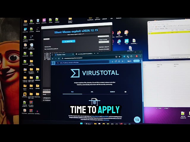Viewport: 190px width, 142px height.
Task: Bookmark this page with the star icon
Action: coord(119,57)
